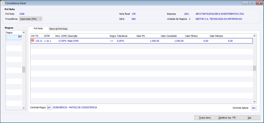This screenshot has height=123, width=264.
Task: Click Regras list scroll up arrow
Action: (23, 32)
